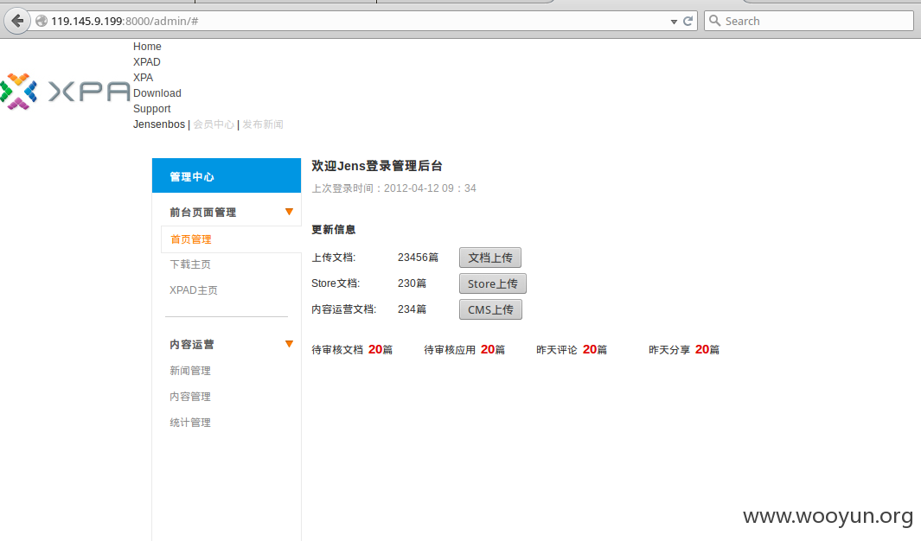Viewport: 921px width, 541px height.
Task: Focus the browser Search field
Action: coord(809,21)
